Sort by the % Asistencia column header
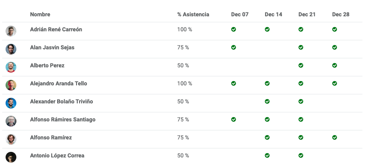Viewport: 368px width, 163px height. click(193, 14)
